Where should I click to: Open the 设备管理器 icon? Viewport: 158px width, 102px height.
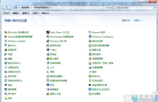[90, 67]
